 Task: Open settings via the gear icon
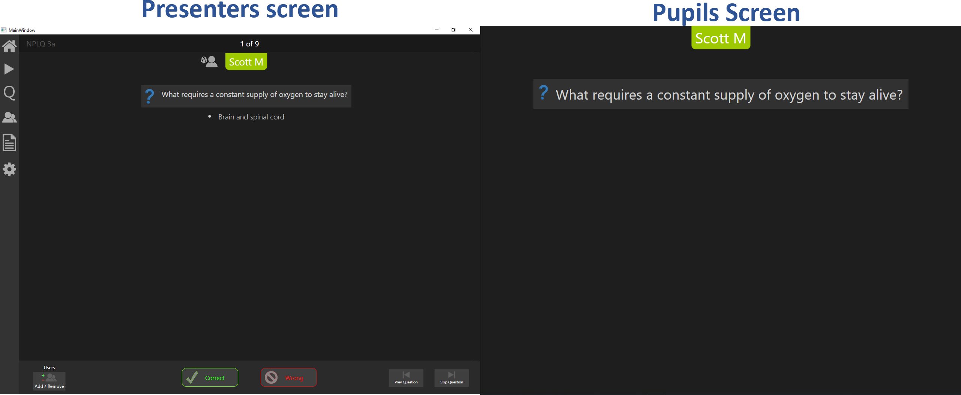pyautogui.click(x=9, y=169)
